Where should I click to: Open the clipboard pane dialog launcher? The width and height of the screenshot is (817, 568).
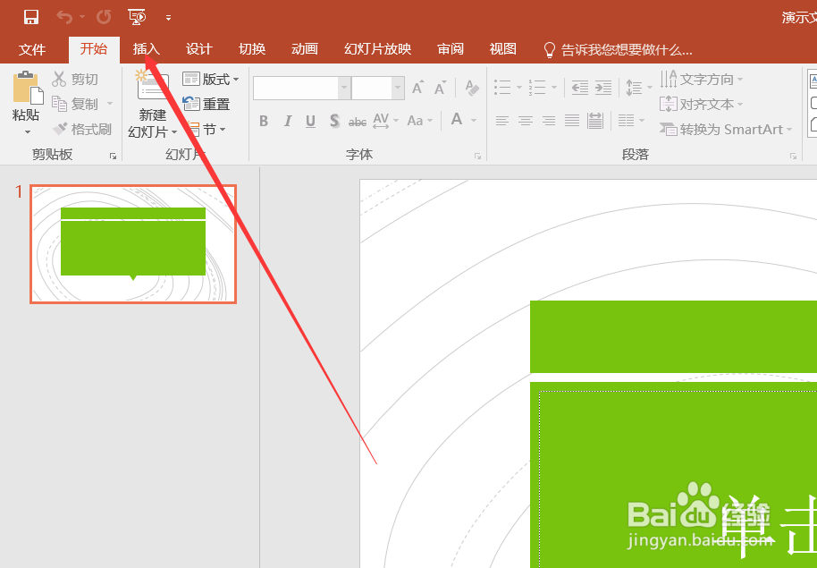tap(113, 156)
